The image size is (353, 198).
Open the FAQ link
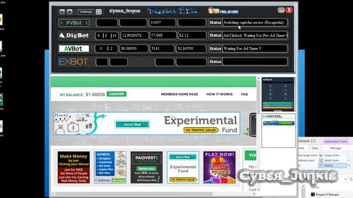(x=244, y=94)
